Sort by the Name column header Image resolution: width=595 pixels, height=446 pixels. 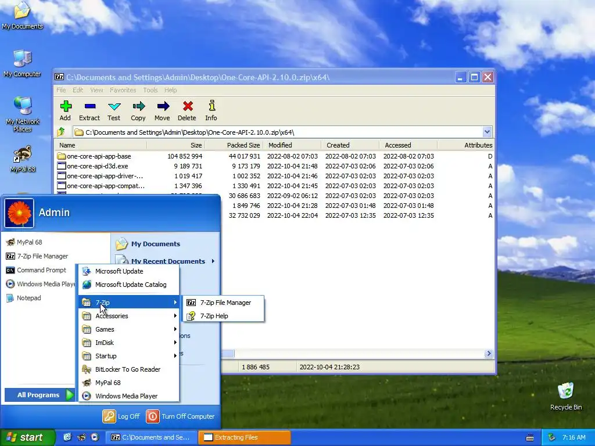(x=101, y=145)
